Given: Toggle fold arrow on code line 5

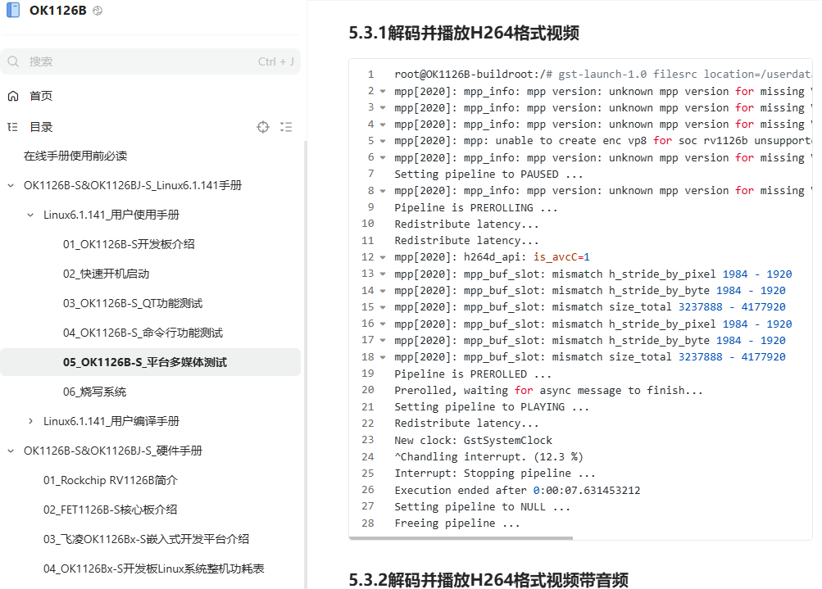Looking at the screenshot, I should [x=382, y=141].
